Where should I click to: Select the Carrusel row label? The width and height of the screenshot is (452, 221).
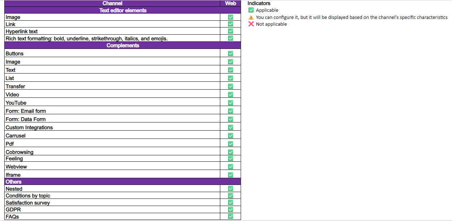point(15,136)
